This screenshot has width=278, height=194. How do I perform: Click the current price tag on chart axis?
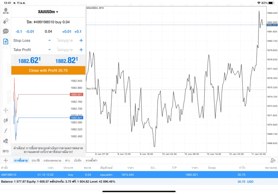272,25
